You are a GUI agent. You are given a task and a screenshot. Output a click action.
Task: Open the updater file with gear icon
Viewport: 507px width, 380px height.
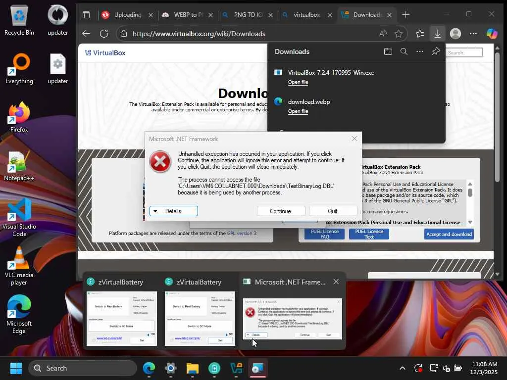pos(57,68)
